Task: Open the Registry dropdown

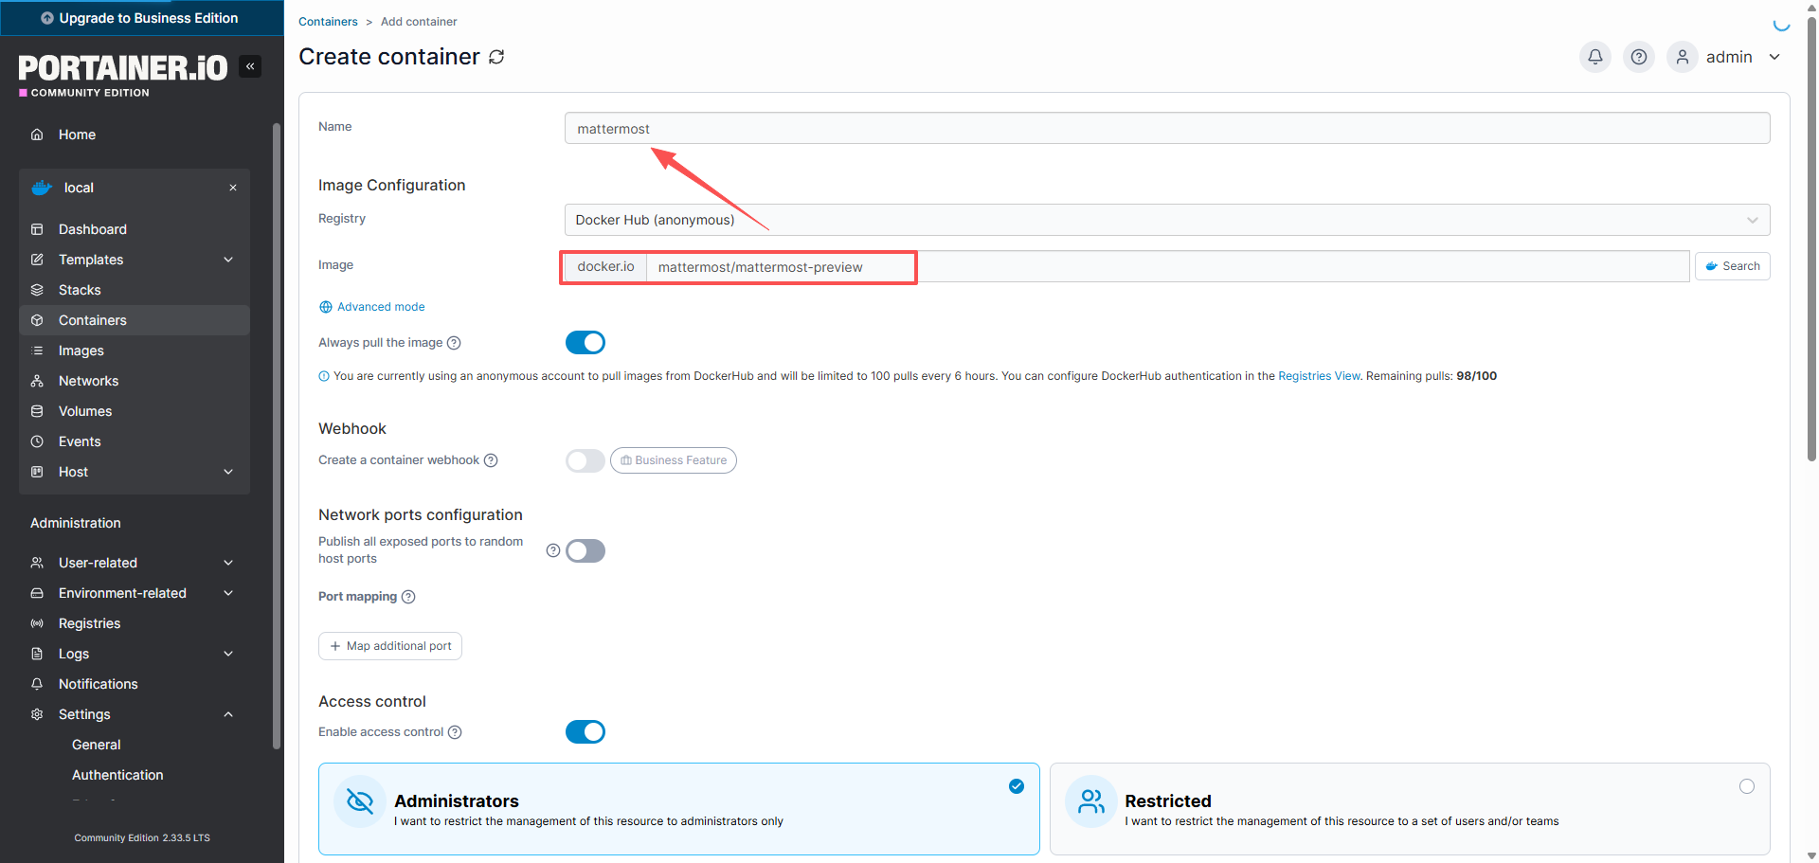Action: pyautogui.click(x=1166, y=220)
